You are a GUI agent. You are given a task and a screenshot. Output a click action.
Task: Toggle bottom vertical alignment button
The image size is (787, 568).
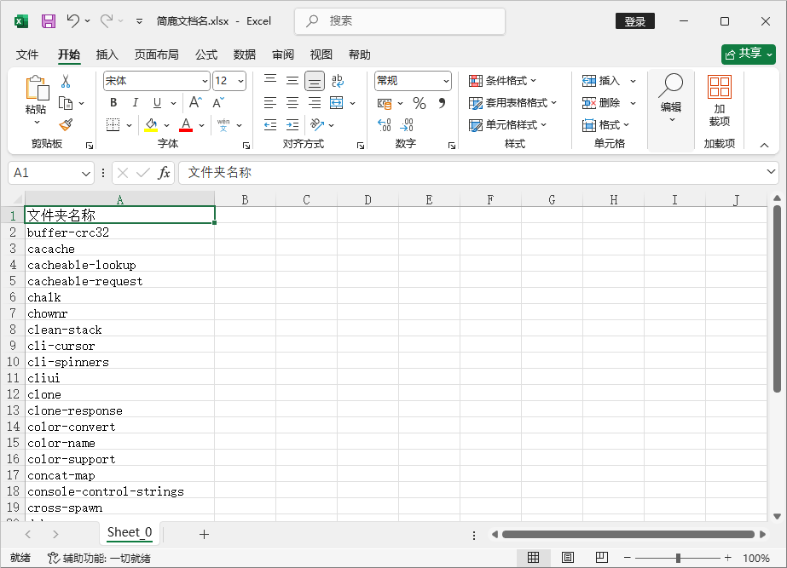315,81
